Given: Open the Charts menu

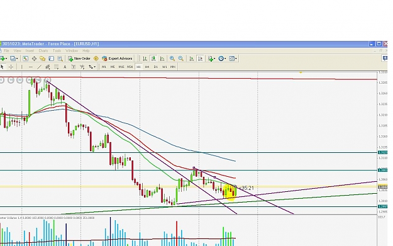Looking at the screenshot, I should [43, 51].
